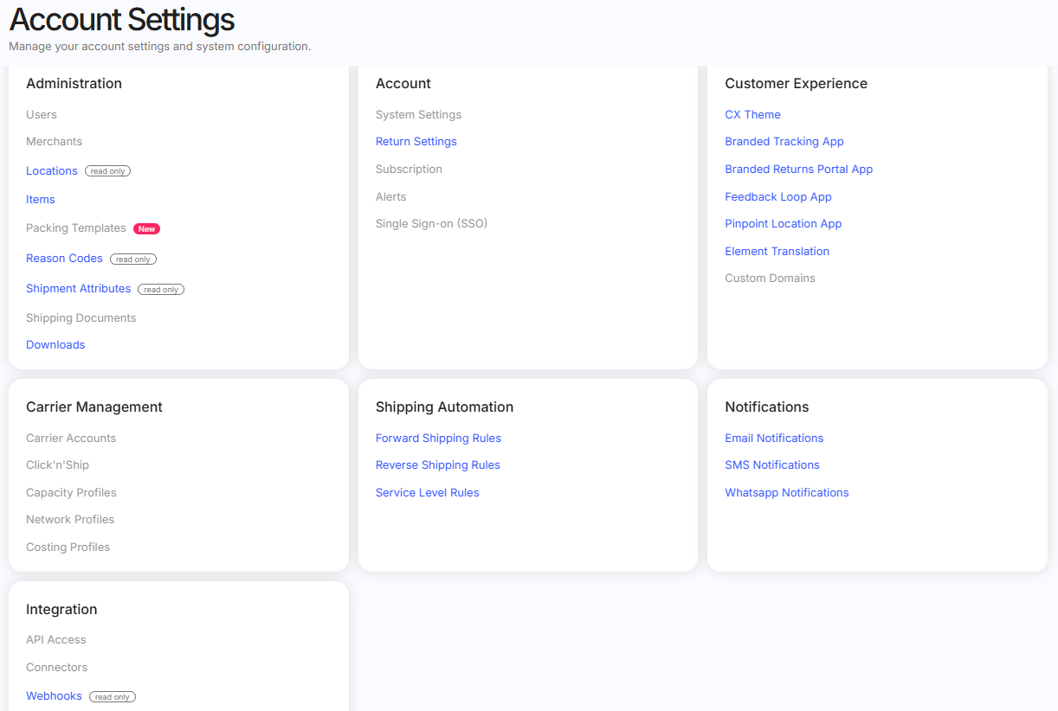Click the Administration card heading

tap(74, 84)
